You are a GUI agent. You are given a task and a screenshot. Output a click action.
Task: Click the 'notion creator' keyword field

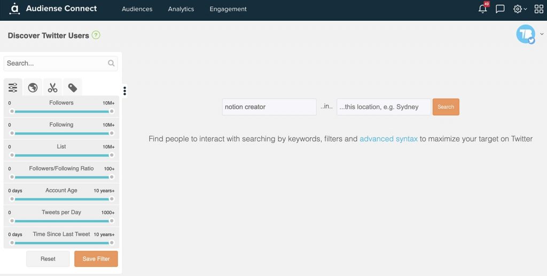point(269,107)
